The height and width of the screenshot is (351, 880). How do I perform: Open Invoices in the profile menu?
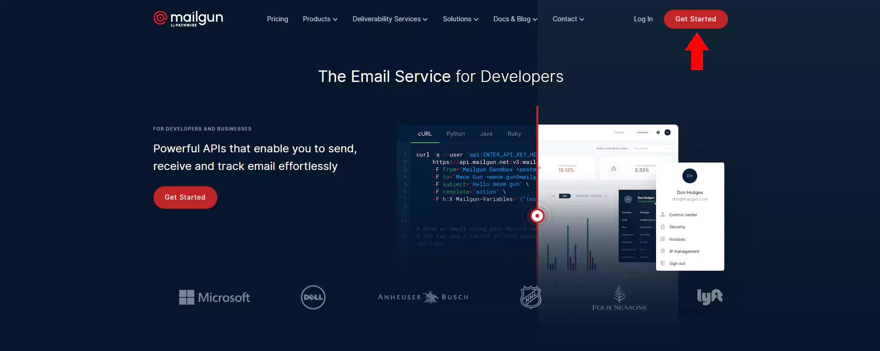click(x=677, y=239)
